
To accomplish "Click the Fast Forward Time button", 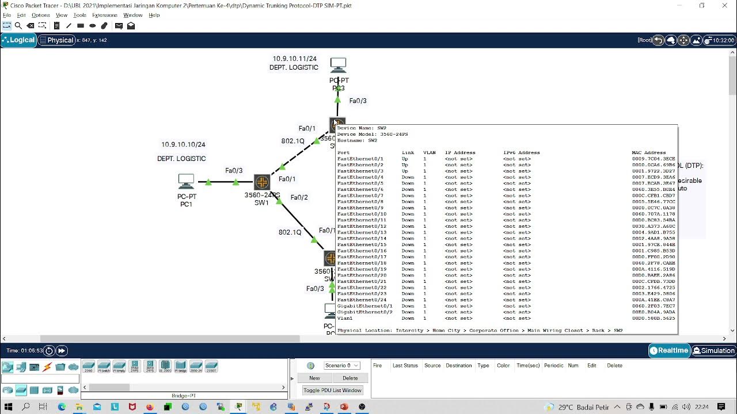I will pyautogui.click(x=61, y=351).
